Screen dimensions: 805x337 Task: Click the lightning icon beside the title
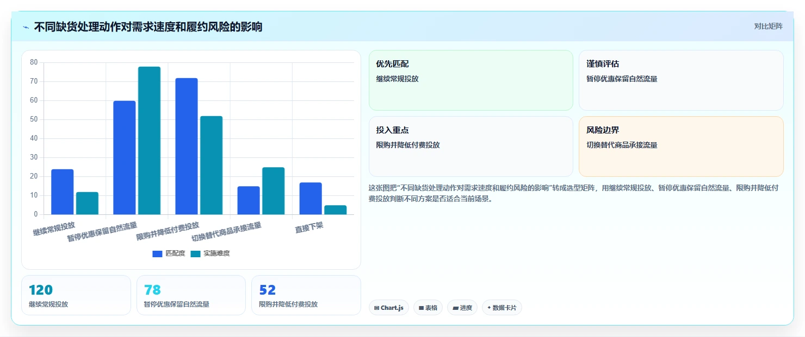[26, 27]
